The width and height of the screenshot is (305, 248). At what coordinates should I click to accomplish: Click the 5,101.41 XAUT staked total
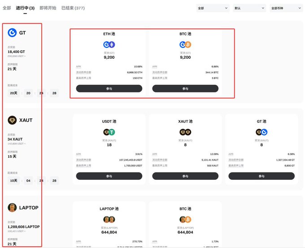pos(210,160)
